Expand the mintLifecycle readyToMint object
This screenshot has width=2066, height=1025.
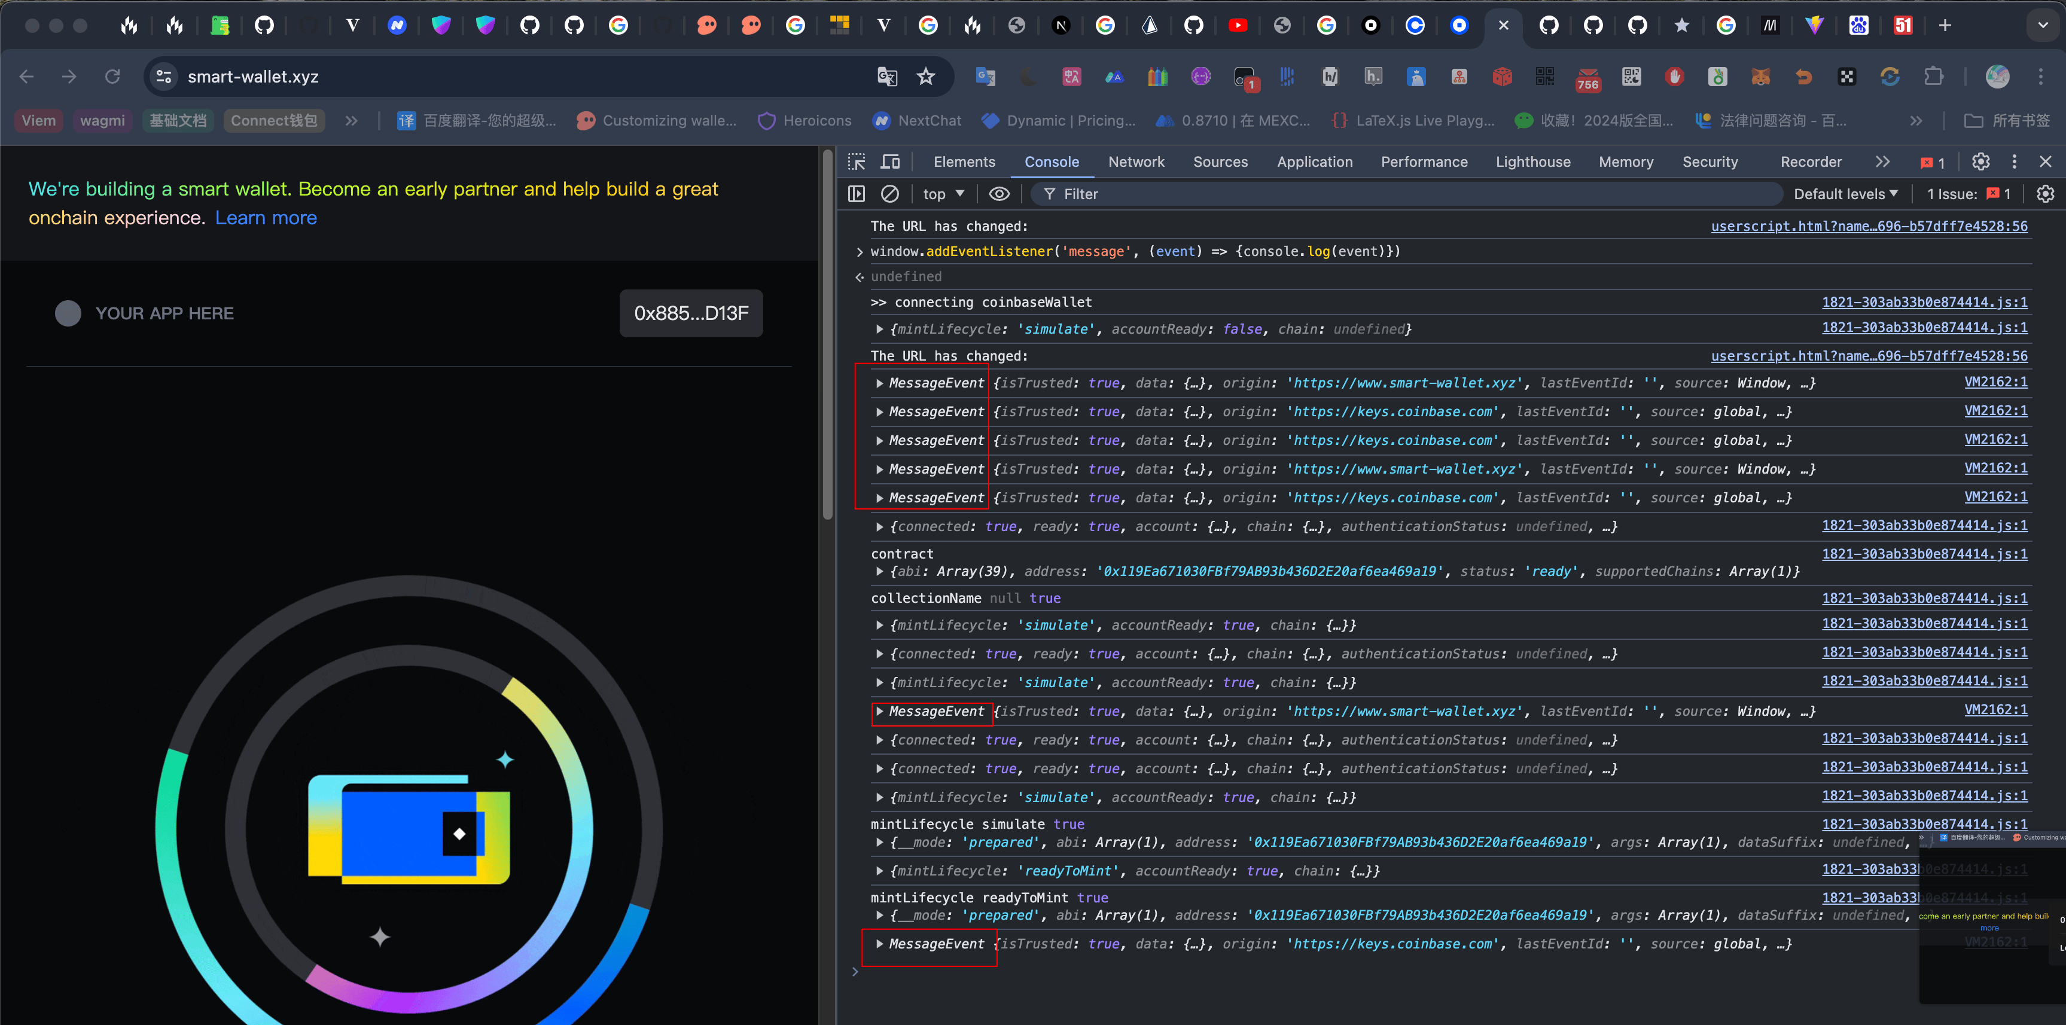click(880, 871)
